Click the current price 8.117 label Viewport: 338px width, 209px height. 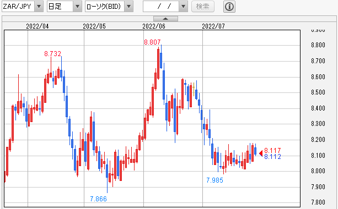(x=272, y=150)
